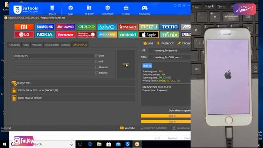Switch to 3uTools taskbar icon

pos(127,144)
